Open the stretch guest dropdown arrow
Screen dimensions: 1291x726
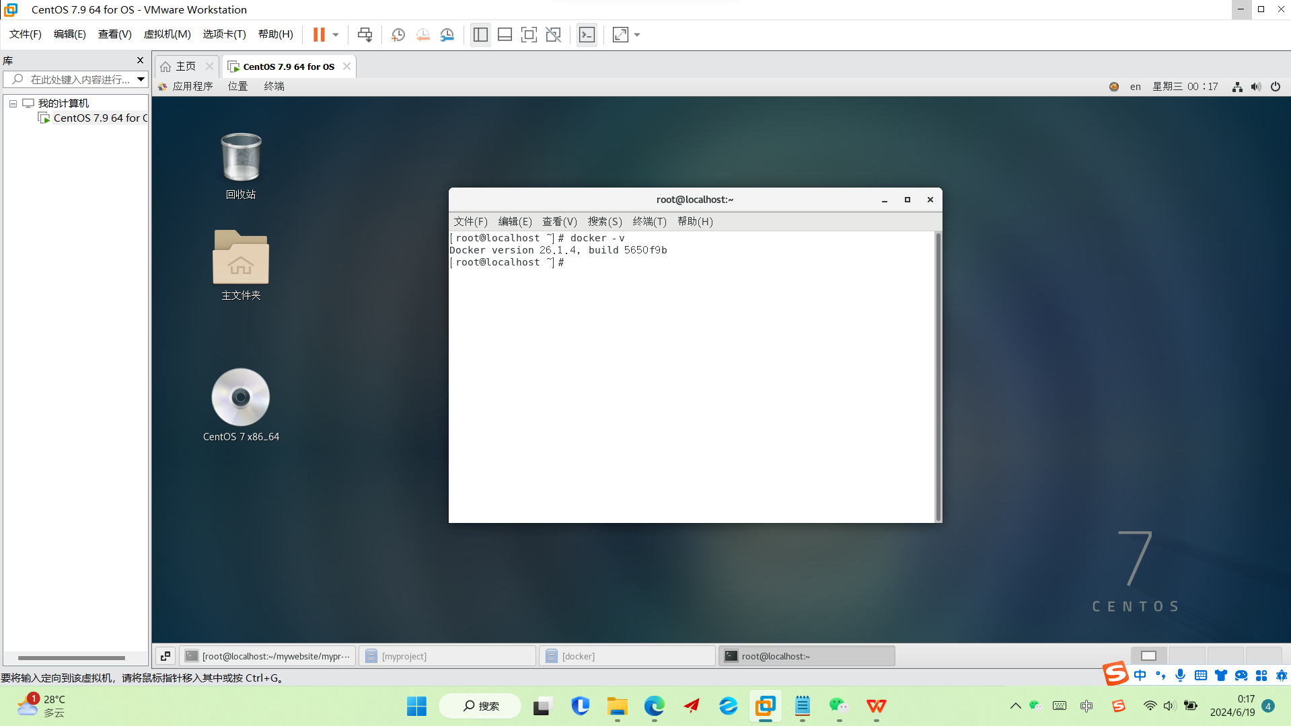click(x=637, y=34)
